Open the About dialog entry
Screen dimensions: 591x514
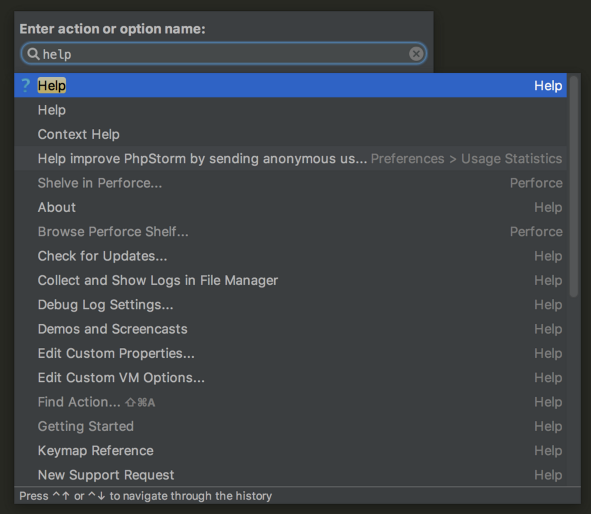[57, 208]
